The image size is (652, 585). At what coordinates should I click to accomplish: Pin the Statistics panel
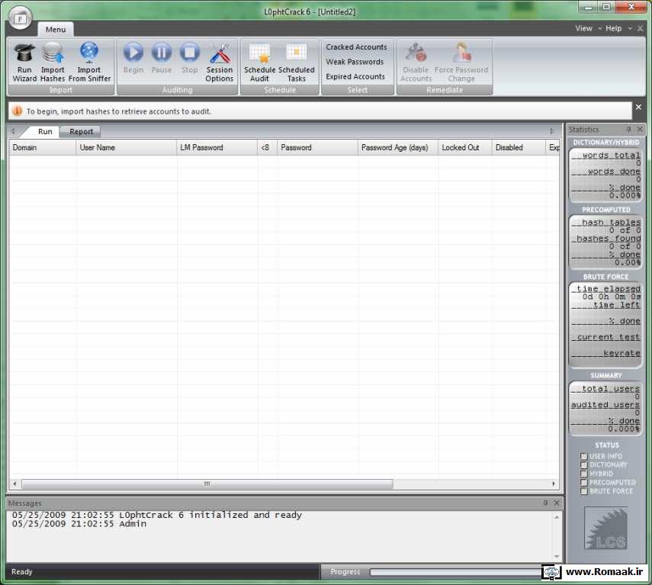pyautogui.click(x=628, y=130)
